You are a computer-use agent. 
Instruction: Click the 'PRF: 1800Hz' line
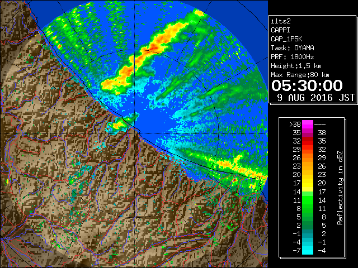(x=293, y=57)
